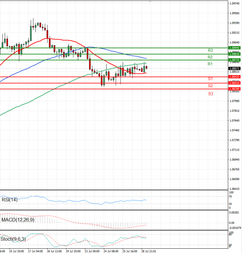
Task: Select the green 1.08940 price tag
Action: (x=234, y=48)
